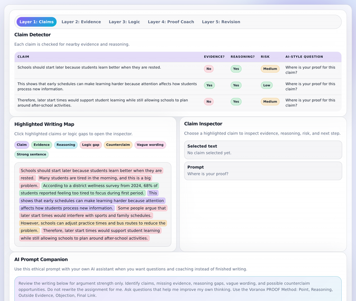Click the Selected text box in Claim Inspector

(263, 150)
